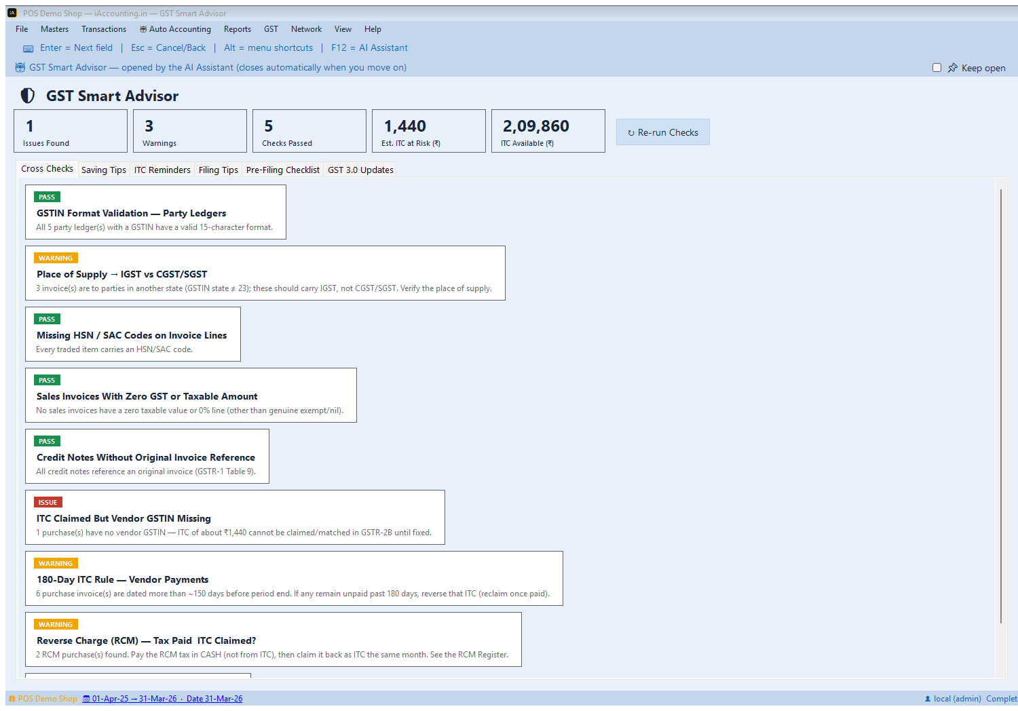This screenshot has width=1018, height=711.
Task: Click the Esc = Cancel/Back hint
Action: point(168,48)
